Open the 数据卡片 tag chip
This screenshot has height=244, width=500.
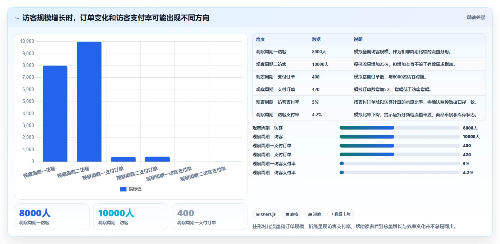pyautogui.click(x=341, y=214)
